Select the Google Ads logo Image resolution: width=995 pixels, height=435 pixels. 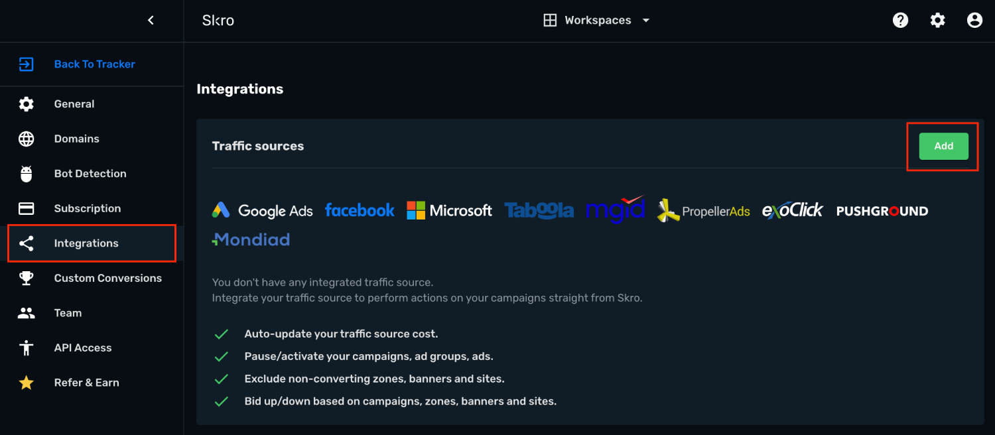click(262, 211)
